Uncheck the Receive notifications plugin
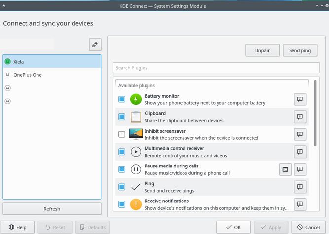 [x=122, y=204]
